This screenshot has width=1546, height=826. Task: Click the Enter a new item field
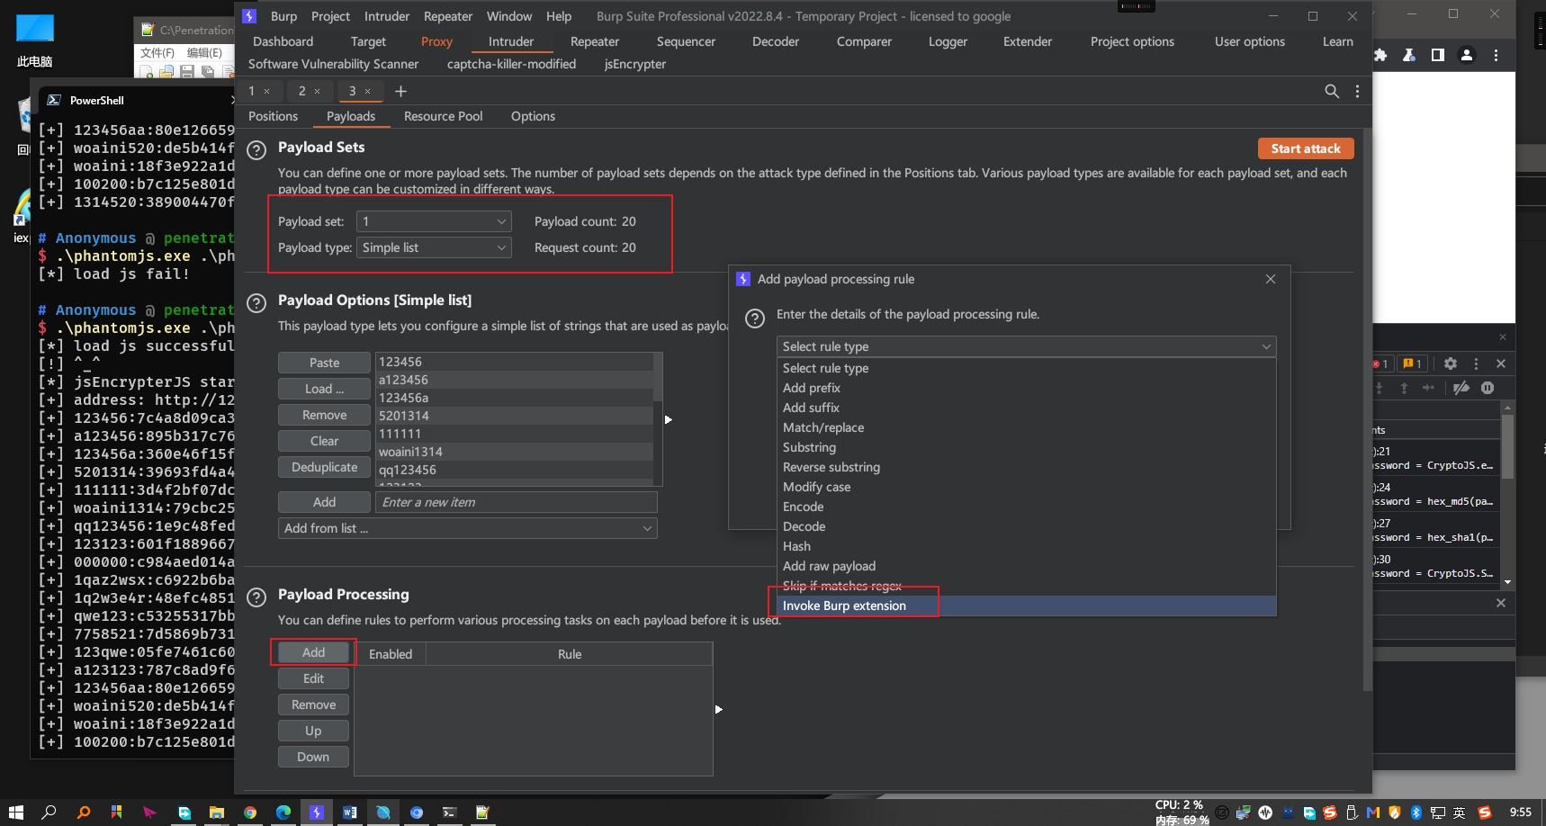(516, 502)
